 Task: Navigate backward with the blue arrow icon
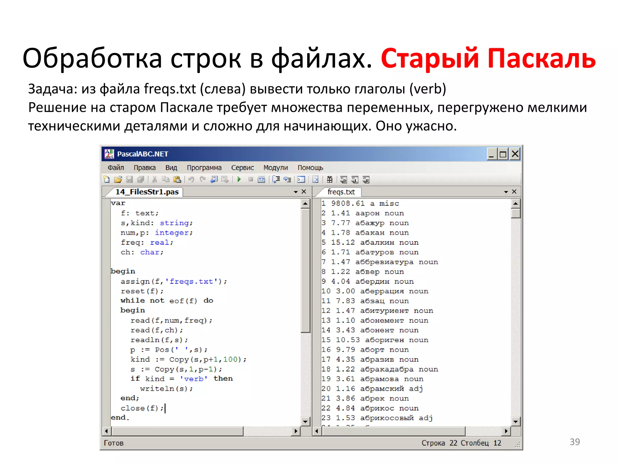coord(214,179)
